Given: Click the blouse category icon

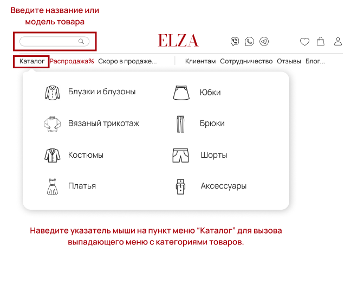Looking at the screenshot, I should pos(53,93).
